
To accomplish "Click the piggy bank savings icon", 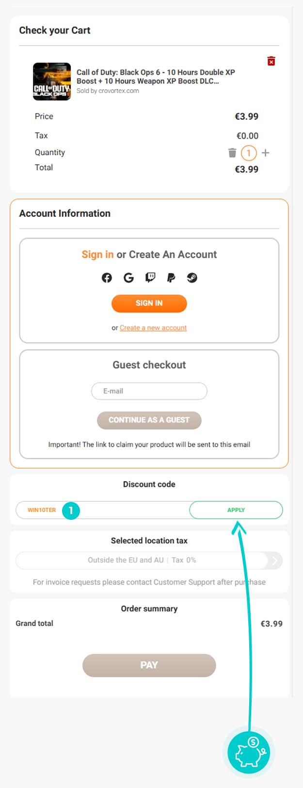I will [249, 752].
